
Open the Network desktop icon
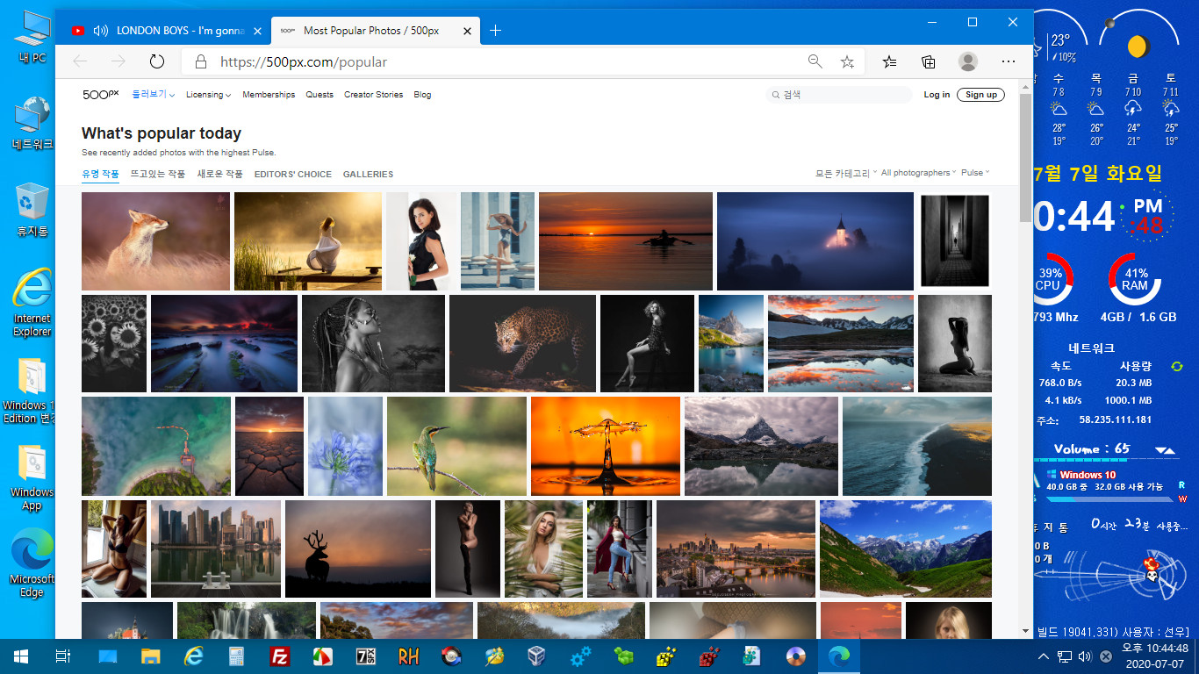pyautogui.click(x=32, y=123)
